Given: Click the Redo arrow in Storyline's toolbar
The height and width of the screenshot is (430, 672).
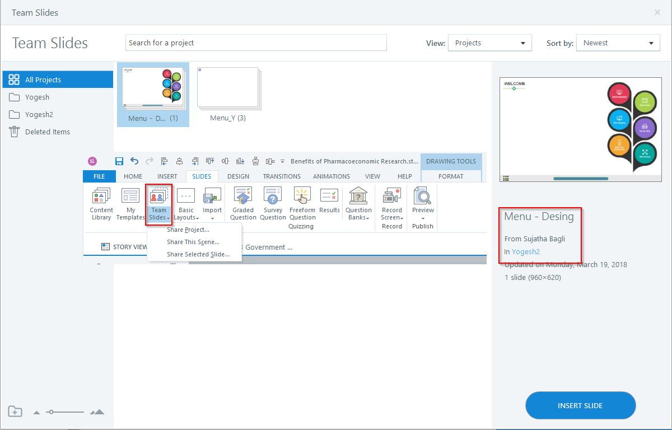Looking at the screenshot, I should coord(149,161).
